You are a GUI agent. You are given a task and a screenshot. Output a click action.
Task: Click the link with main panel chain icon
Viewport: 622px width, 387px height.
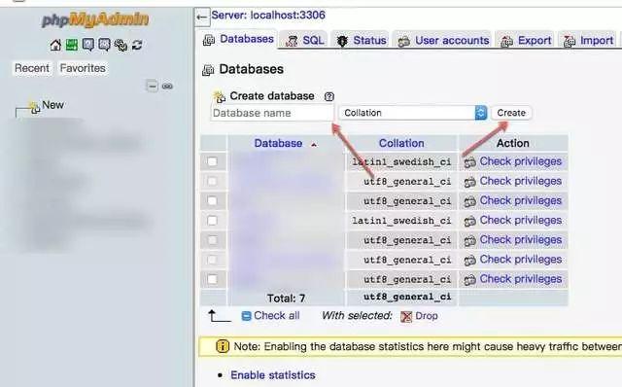167,86
